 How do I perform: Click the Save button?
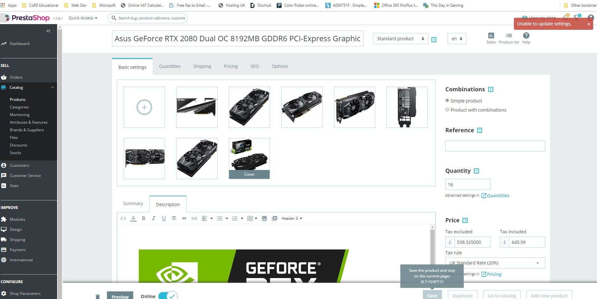click(432, 295)
